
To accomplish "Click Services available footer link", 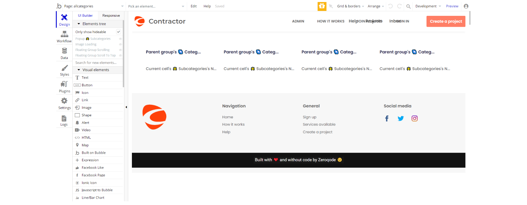I will point(319,124).
